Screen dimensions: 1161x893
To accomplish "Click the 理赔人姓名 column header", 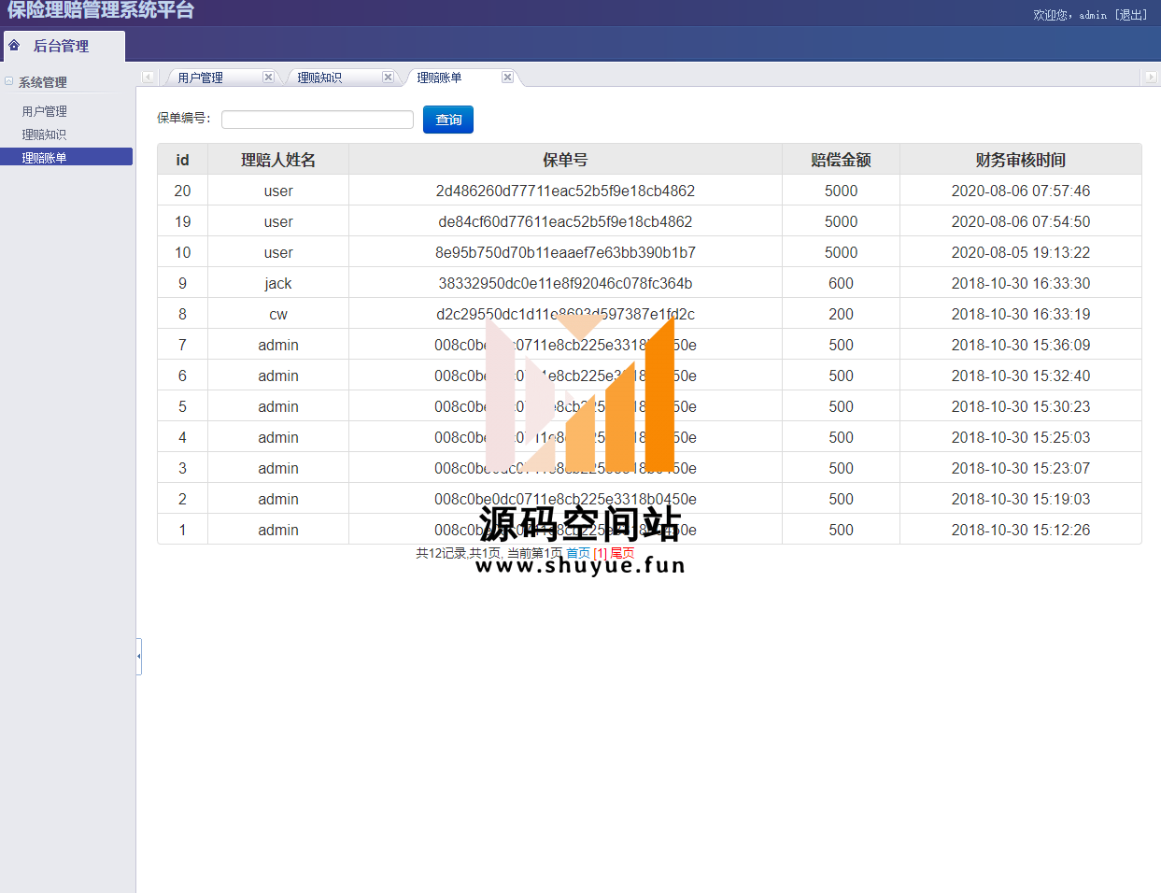I will click(x=278, y=160).
